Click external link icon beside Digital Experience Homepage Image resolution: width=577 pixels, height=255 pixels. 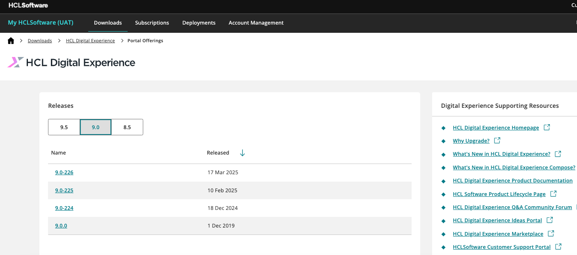point(547,127)
